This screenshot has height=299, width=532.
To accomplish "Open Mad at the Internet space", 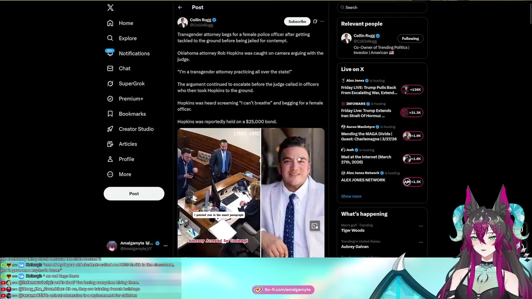I will tap(366, 159).
